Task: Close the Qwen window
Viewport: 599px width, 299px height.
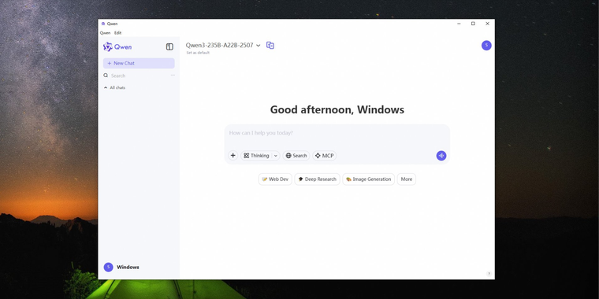Action: point(487,24)
